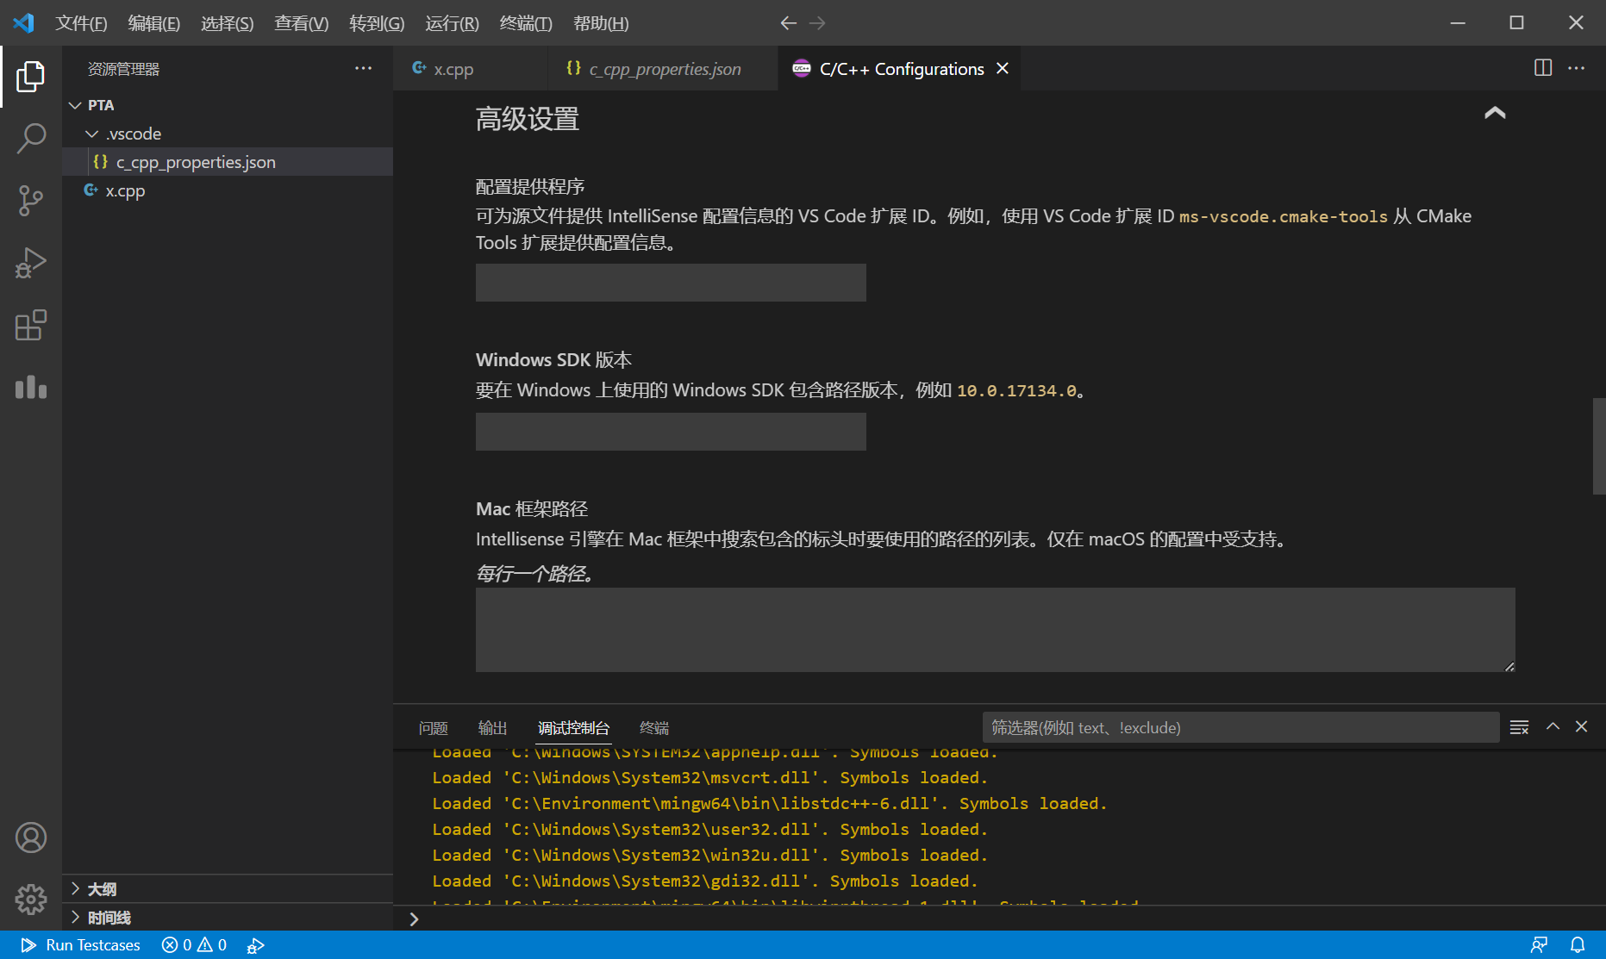Image resolution: width=1606 pixels, height=959 pixels.
Task: Open the Explorer view in activity bar
Action: point(31,77)
